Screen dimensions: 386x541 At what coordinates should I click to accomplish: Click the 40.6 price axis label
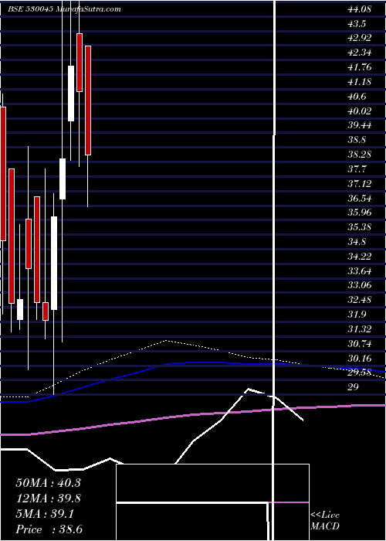(x=357, y=97)
